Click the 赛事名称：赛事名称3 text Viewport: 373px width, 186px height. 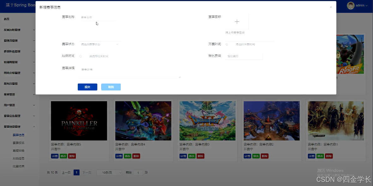[x=194, y=145]
